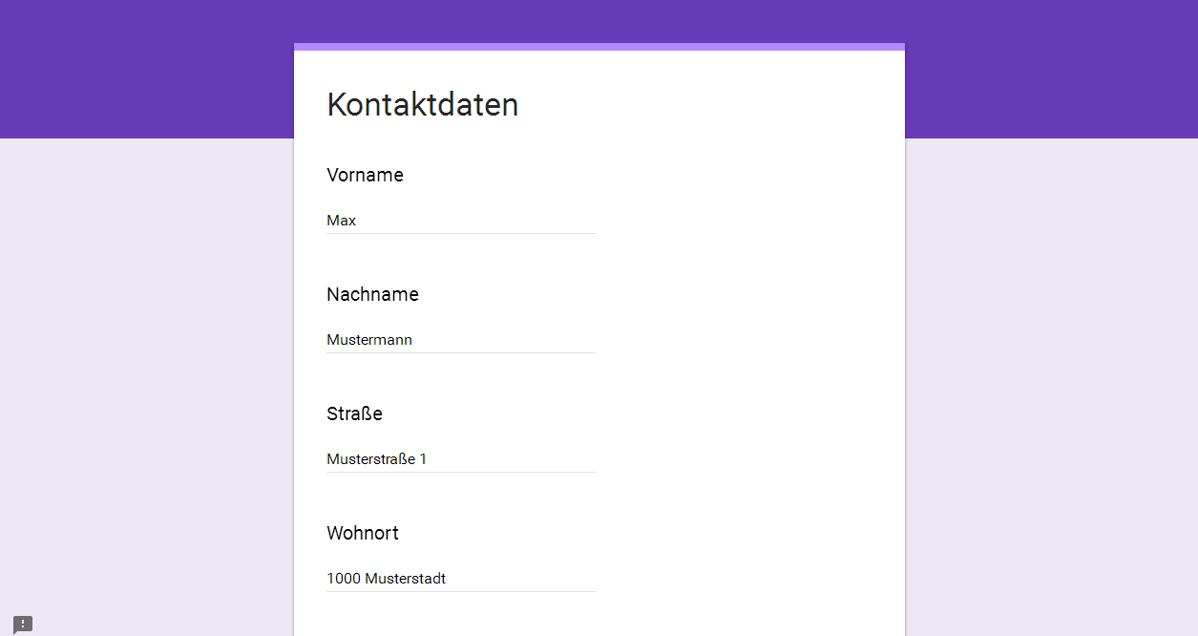Click the Kontaktdaten form title
This screenshot has height=636, width=1198.
tap(423, 105)
